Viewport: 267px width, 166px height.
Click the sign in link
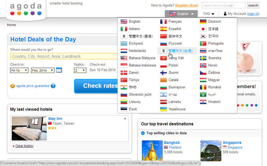point(253,14)
